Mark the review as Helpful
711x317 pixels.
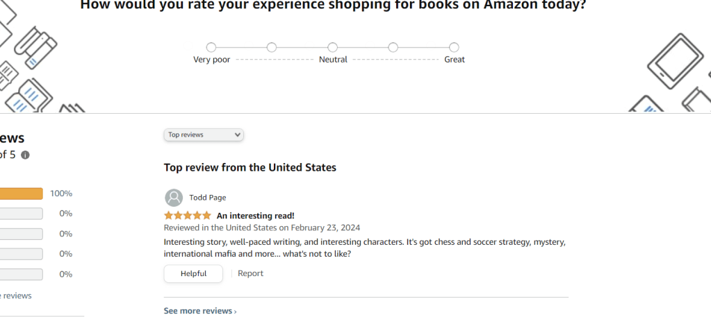click(193, 273)
